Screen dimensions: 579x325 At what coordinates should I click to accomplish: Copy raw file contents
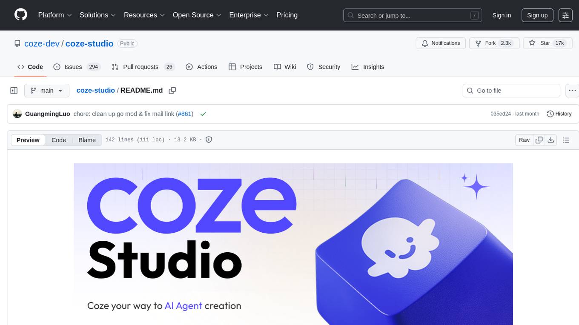(539, 140)
